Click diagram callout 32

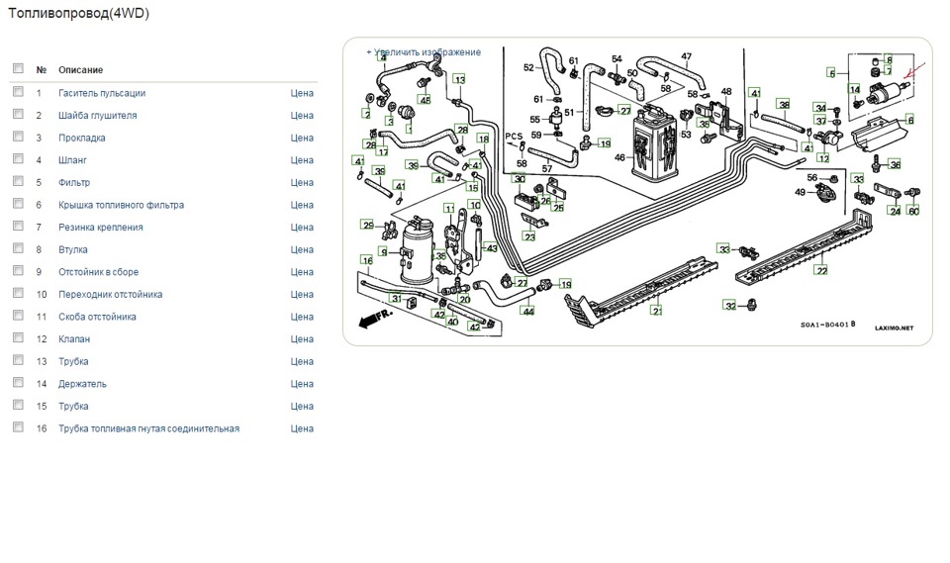click(x=730, y=306)
